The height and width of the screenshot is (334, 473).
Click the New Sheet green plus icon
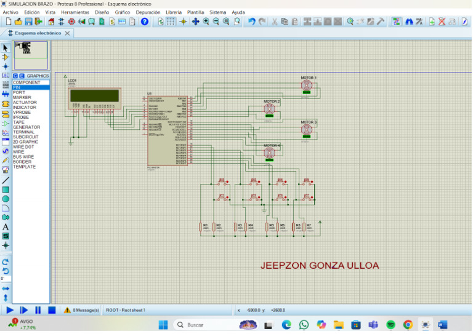click(x=432, y=22)
